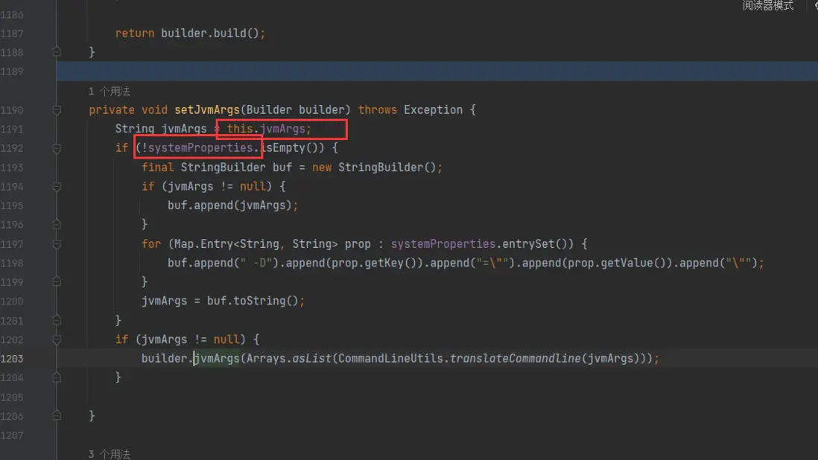This screenshot has width=818, height=460.
Task: Collapse the if jvmArgs fold at line 1202
Action: [x=57, y=339]
